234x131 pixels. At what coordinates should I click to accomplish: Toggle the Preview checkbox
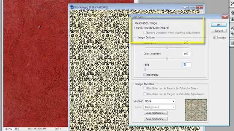coord(215,37)
